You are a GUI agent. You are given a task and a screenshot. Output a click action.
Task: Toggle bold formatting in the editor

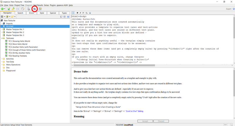[77, 13]
